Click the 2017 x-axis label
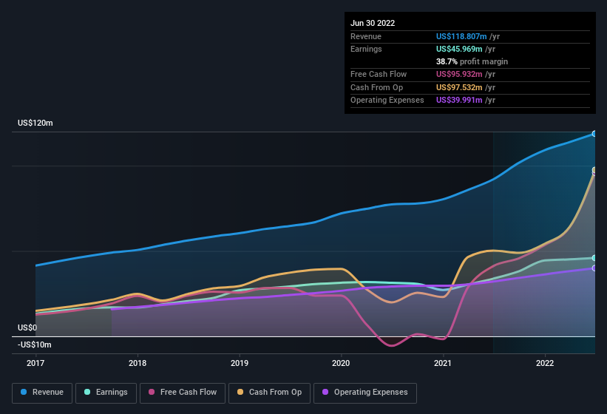 click(x=35, y=363)
